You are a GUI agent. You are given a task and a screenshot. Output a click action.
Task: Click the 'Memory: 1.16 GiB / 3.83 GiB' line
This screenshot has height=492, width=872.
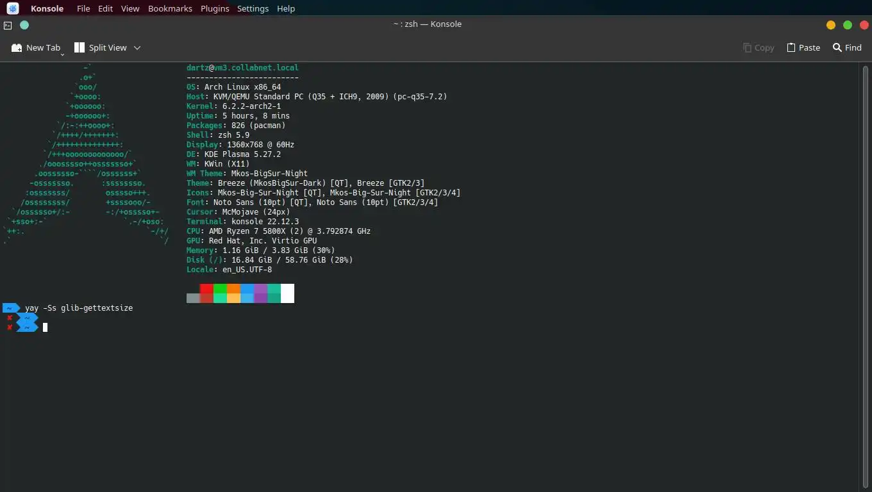[x=260, y=250]
